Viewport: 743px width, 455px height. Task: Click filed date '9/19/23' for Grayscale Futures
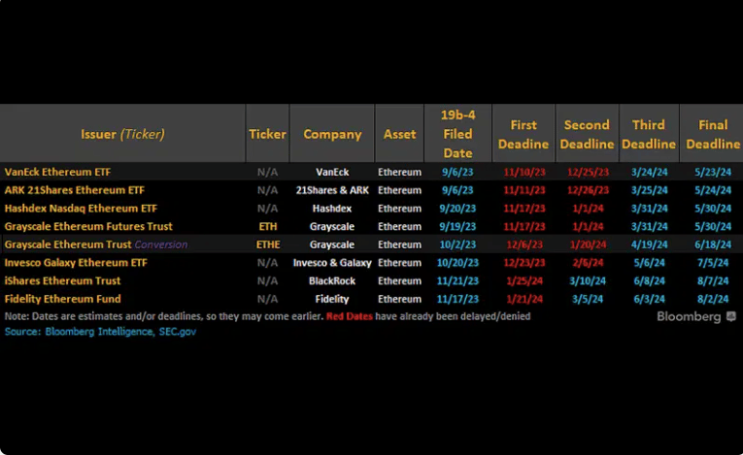click(457, 226)
